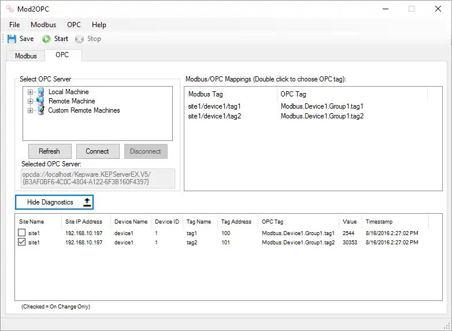Click value 2544 in the diagnostics table
The height and width of the screenshot is (331, 452).
(348, 233)
